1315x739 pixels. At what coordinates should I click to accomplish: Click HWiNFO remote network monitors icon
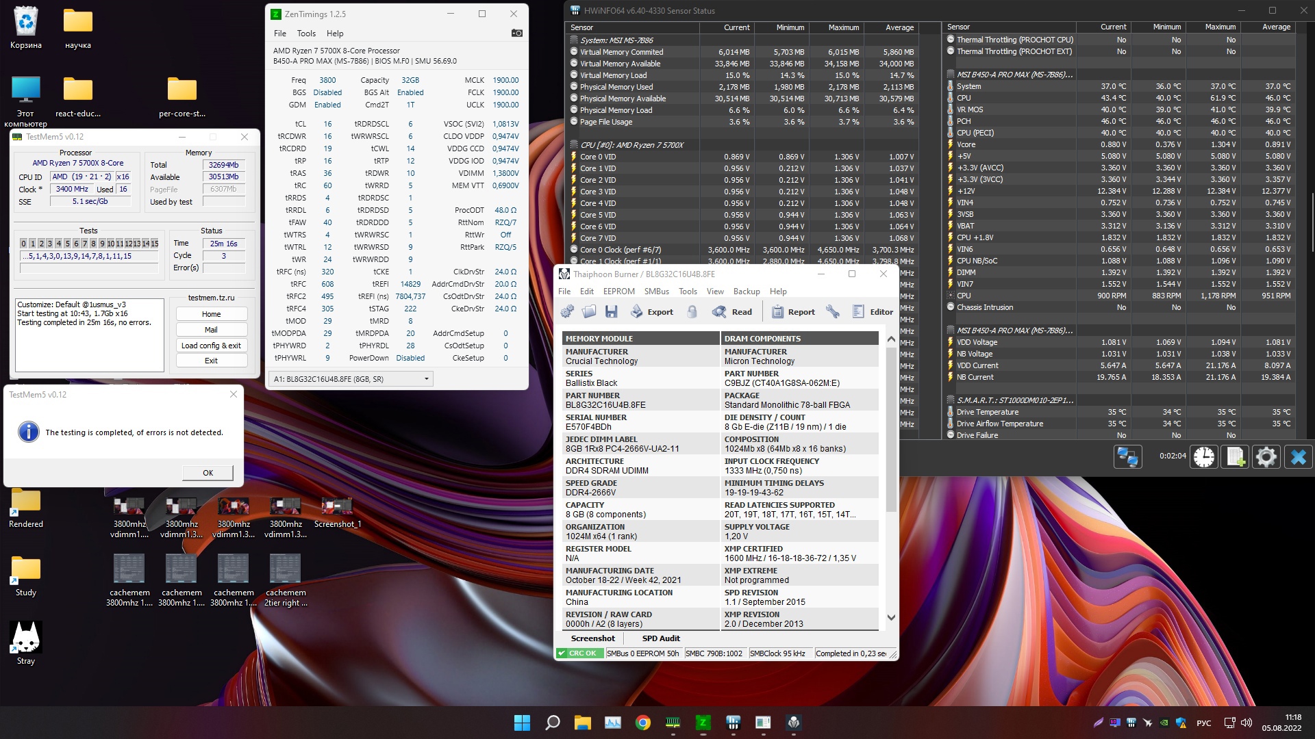(1127, 456)
